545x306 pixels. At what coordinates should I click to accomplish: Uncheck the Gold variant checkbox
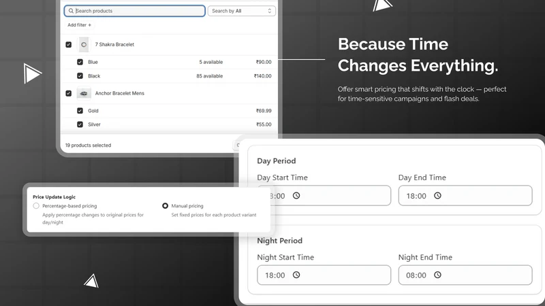click(x=80, y=111)
